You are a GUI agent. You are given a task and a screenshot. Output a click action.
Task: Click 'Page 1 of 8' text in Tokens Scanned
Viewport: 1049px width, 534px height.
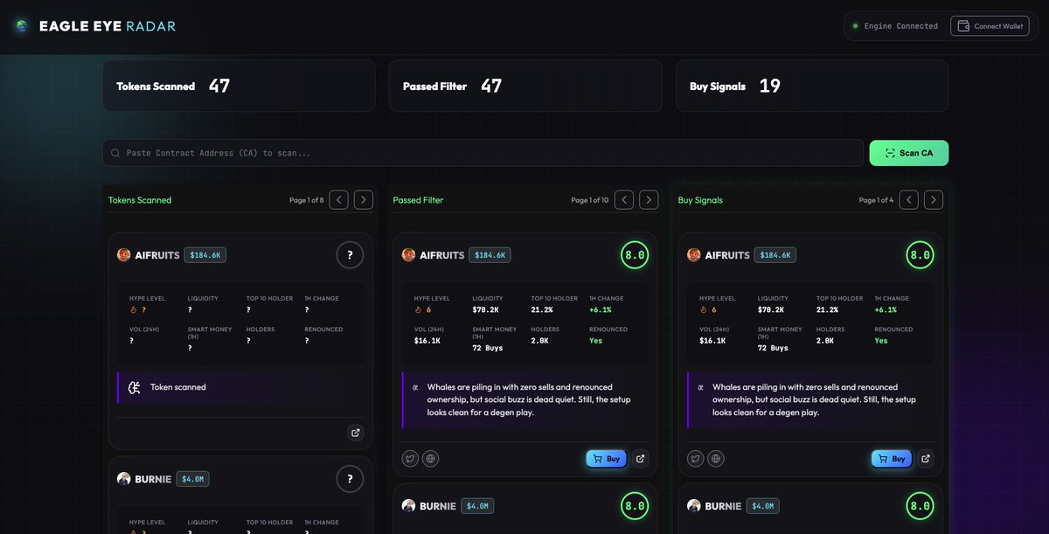[x=307, y=200]
